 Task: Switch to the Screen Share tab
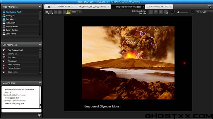coord(64,7)
